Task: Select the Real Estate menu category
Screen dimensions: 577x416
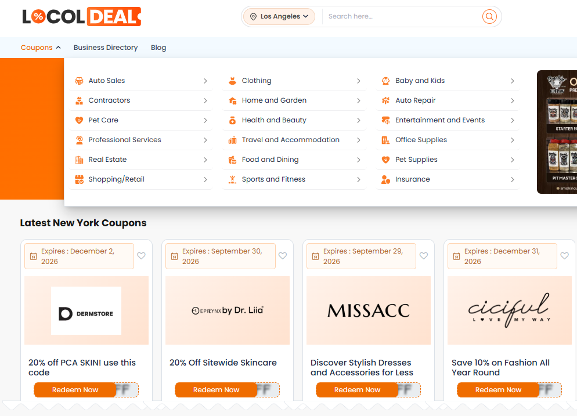Action: coord(141,160)
